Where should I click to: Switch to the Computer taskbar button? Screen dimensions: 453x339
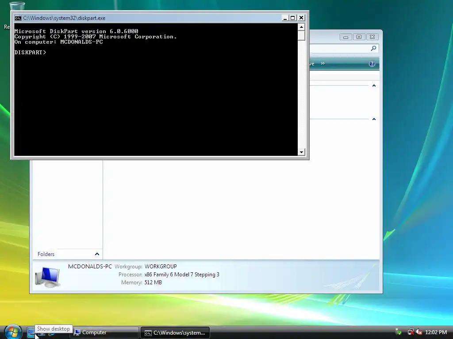104,332
